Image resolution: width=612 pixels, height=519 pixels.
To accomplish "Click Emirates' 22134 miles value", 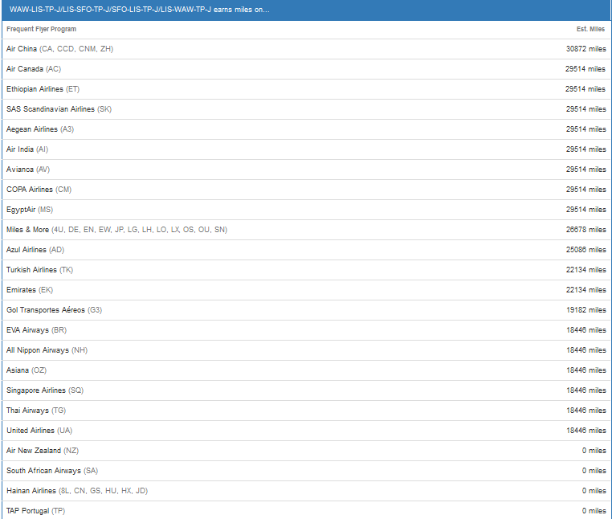I will (x=585, y=290).
